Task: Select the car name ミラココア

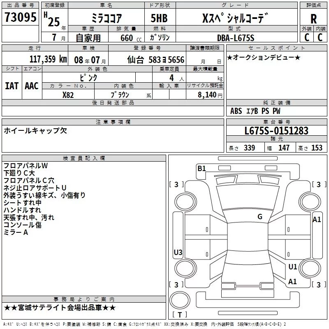Action: (107, 18)
